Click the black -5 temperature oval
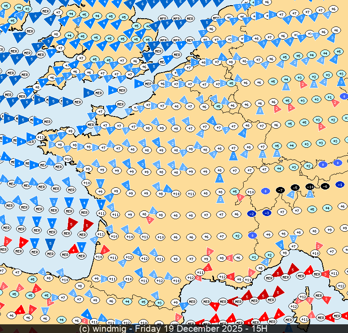Image resolution: width=348 pixels, height=333 pixels. point(295,187)
